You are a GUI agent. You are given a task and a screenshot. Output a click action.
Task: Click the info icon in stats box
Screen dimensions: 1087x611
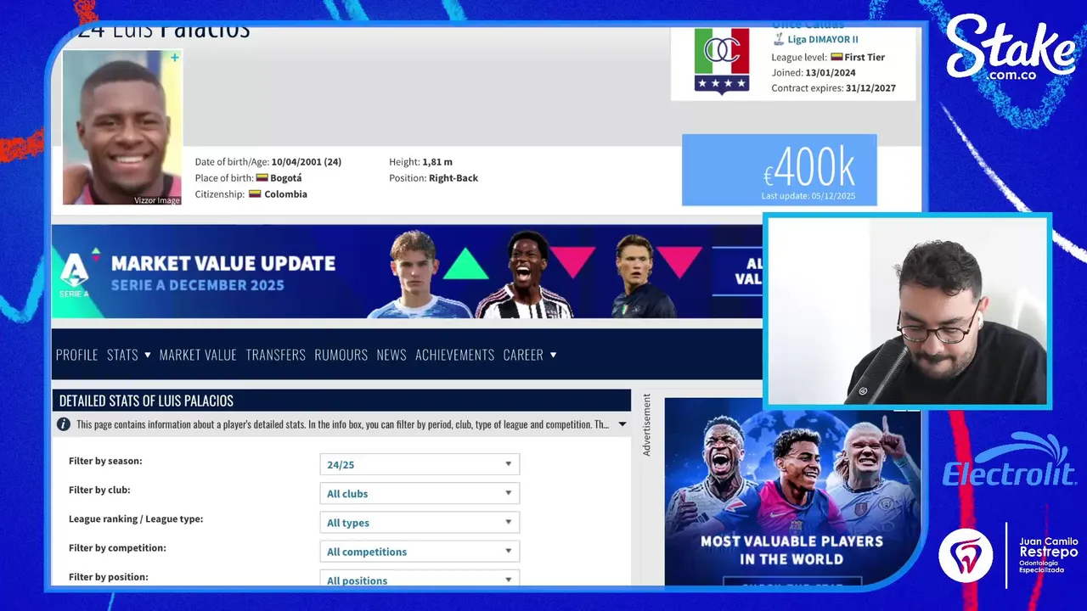click(63, 424)
